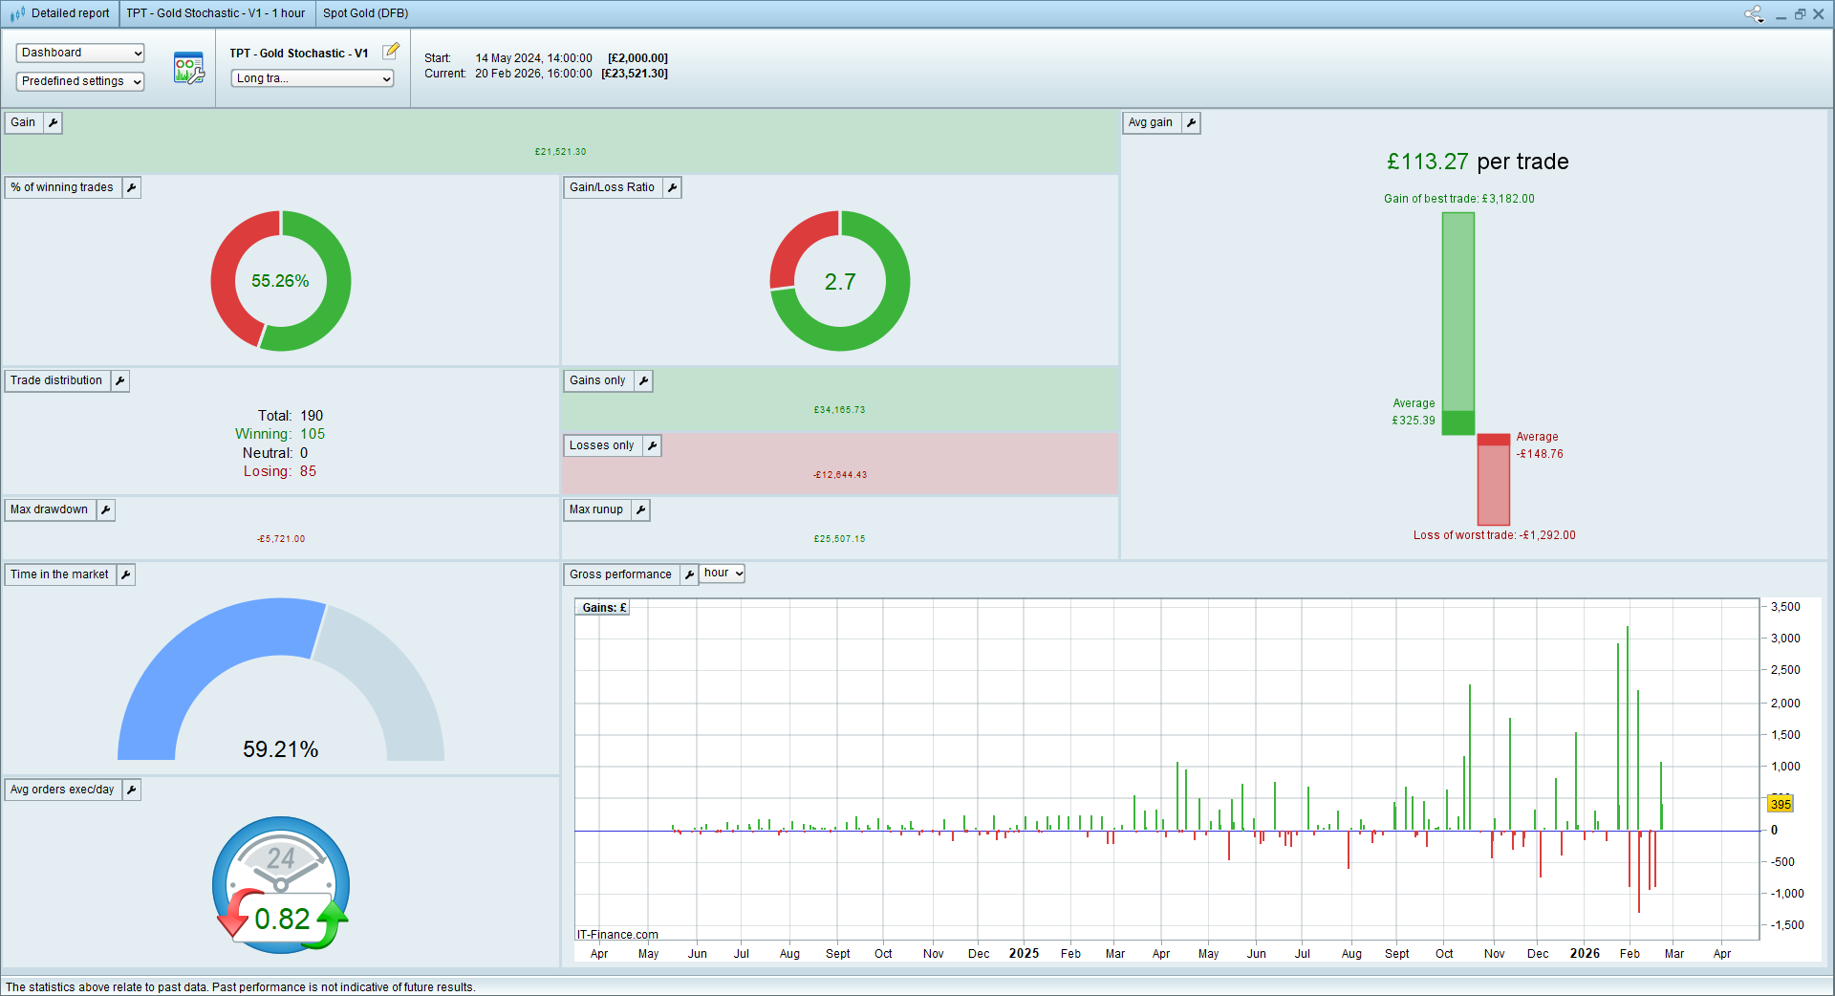Click the Time in the market wrench
Screen dimensions: 1835x996
click(x=126, y=574)
